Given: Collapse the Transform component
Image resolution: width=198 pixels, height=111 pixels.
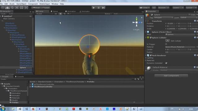Looking at the screenshot, I should pyautogui.click(x=146, y=21).
